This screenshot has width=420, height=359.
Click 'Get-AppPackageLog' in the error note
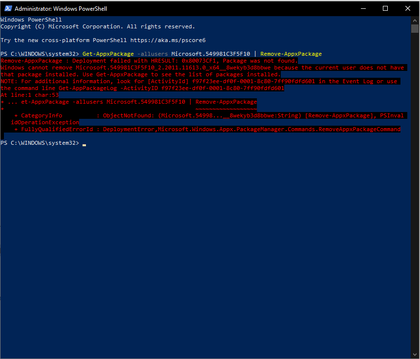(88, 88)
